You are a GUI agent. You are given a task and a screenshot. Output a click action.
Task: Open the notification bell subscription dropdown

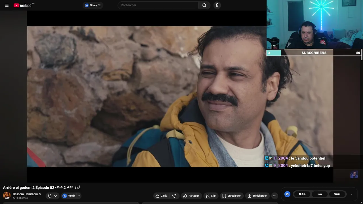coord(52,196)
